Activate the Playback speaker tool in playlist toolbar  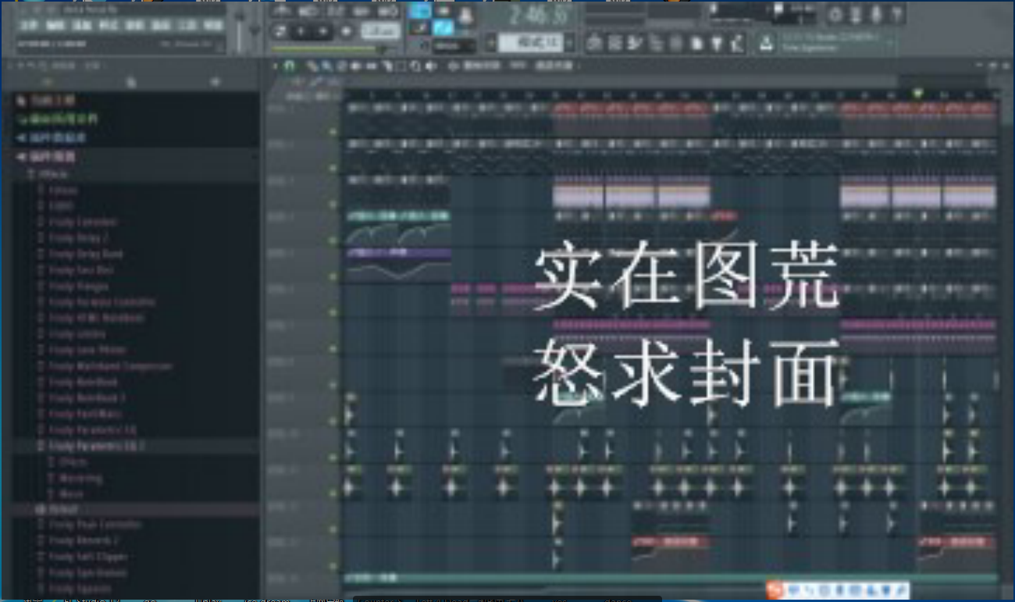[431, 66]
